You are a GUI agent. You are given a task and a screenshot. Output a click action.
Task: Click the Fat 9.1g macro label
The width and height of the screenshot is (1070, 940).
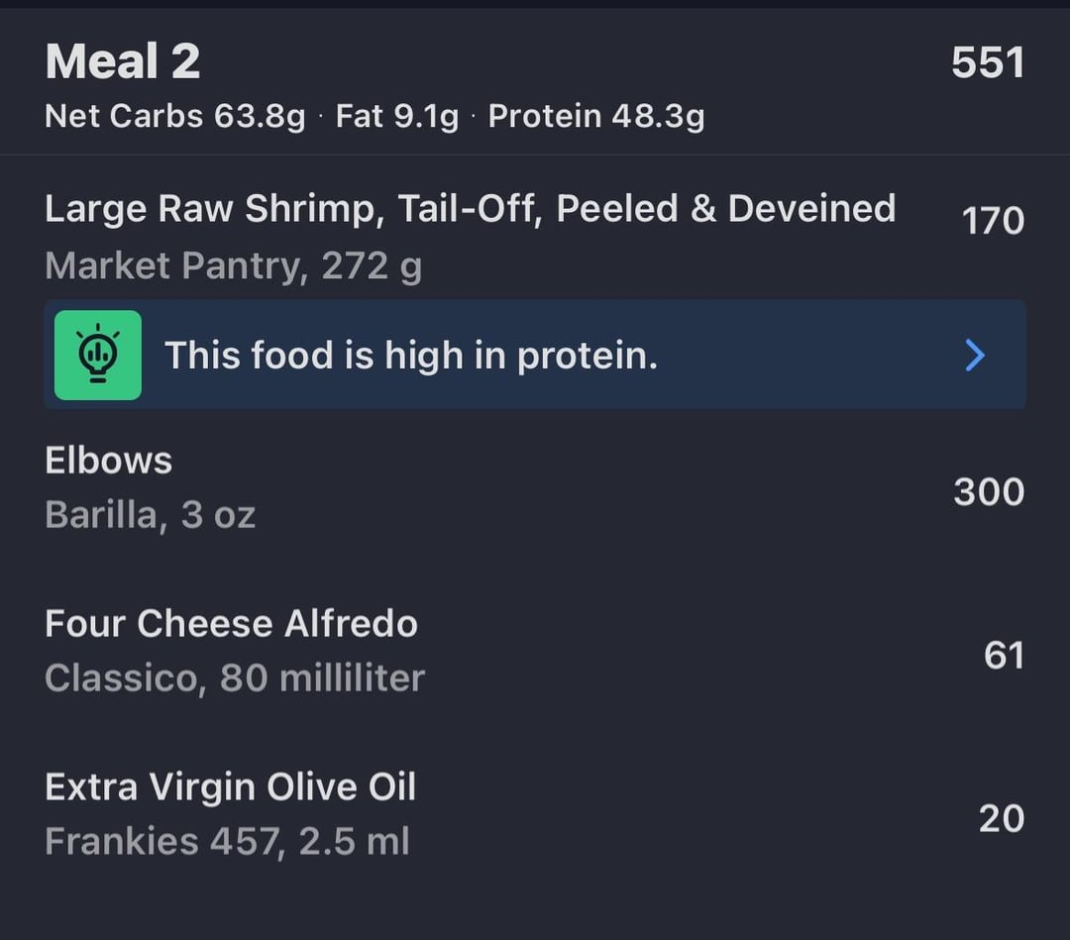397,117
